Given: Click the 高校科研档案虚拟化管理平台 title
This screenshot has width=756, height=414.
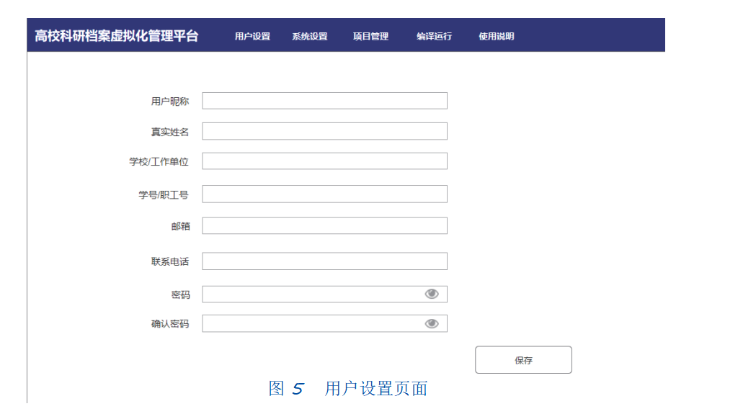Looking at the screenshot, I should (116, 36).
